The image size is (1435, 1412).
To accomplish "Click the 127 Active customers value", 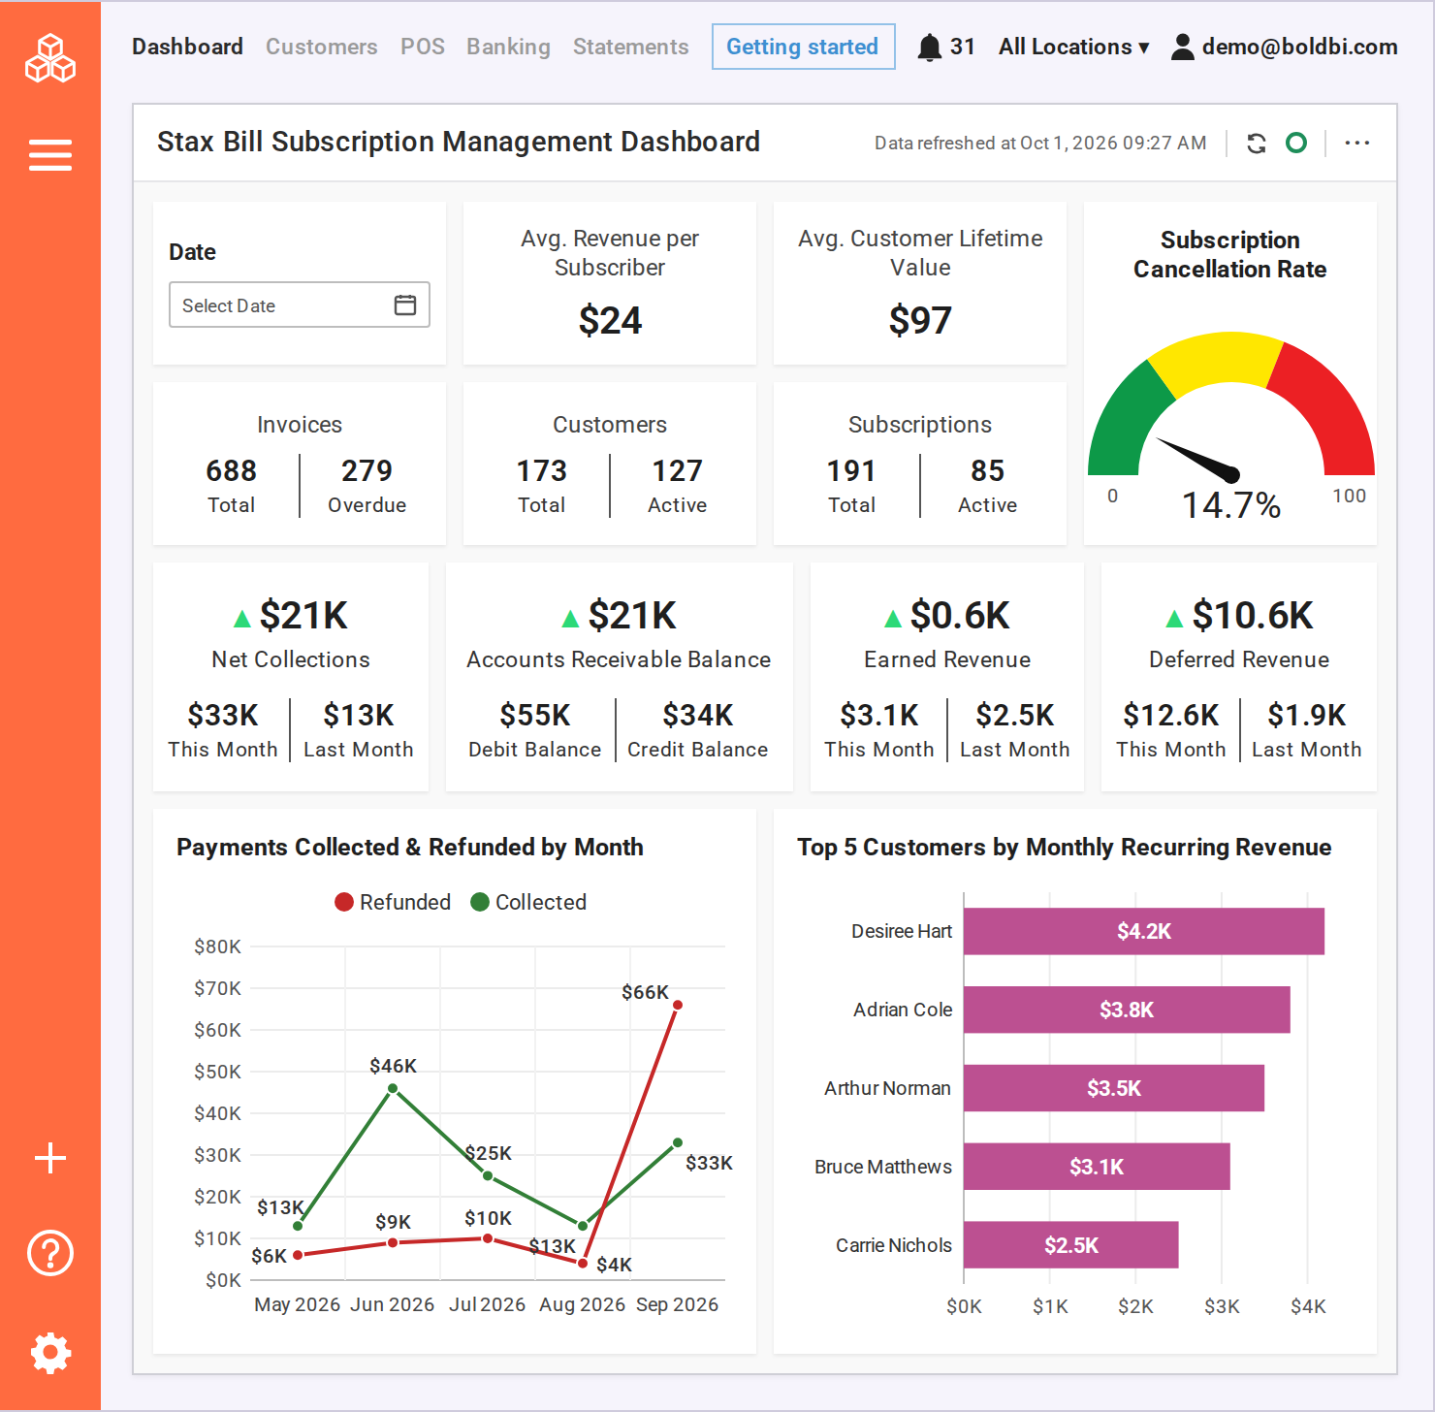I will click(x=677, y=470).
